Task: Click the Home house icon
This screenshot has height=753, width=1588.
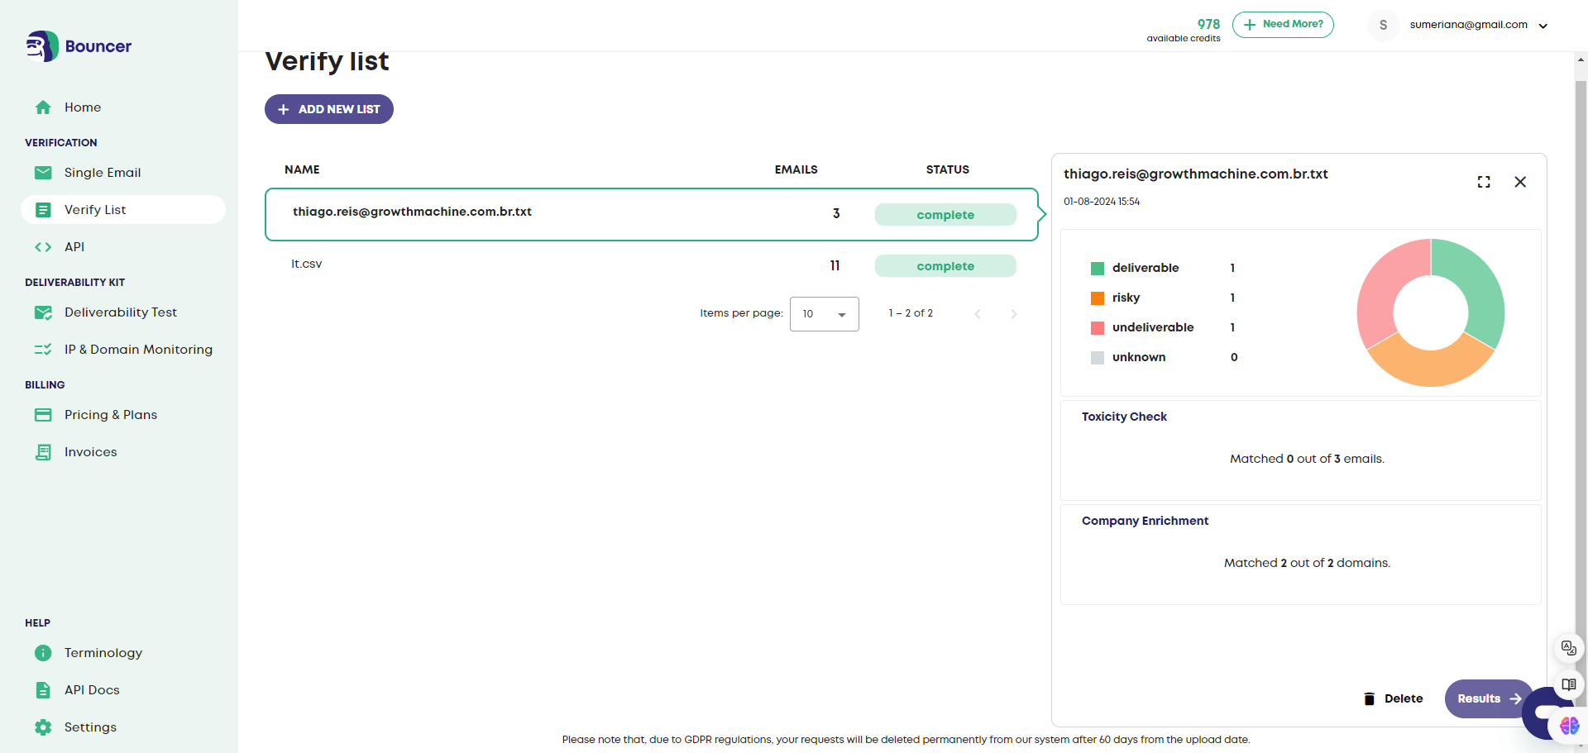Action: pos(43,107)
